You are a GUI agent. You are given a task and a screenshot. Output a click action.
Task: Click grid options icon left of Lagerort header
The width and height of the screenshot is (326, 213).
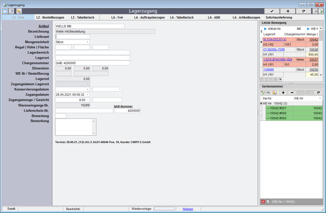pos(261,32)
